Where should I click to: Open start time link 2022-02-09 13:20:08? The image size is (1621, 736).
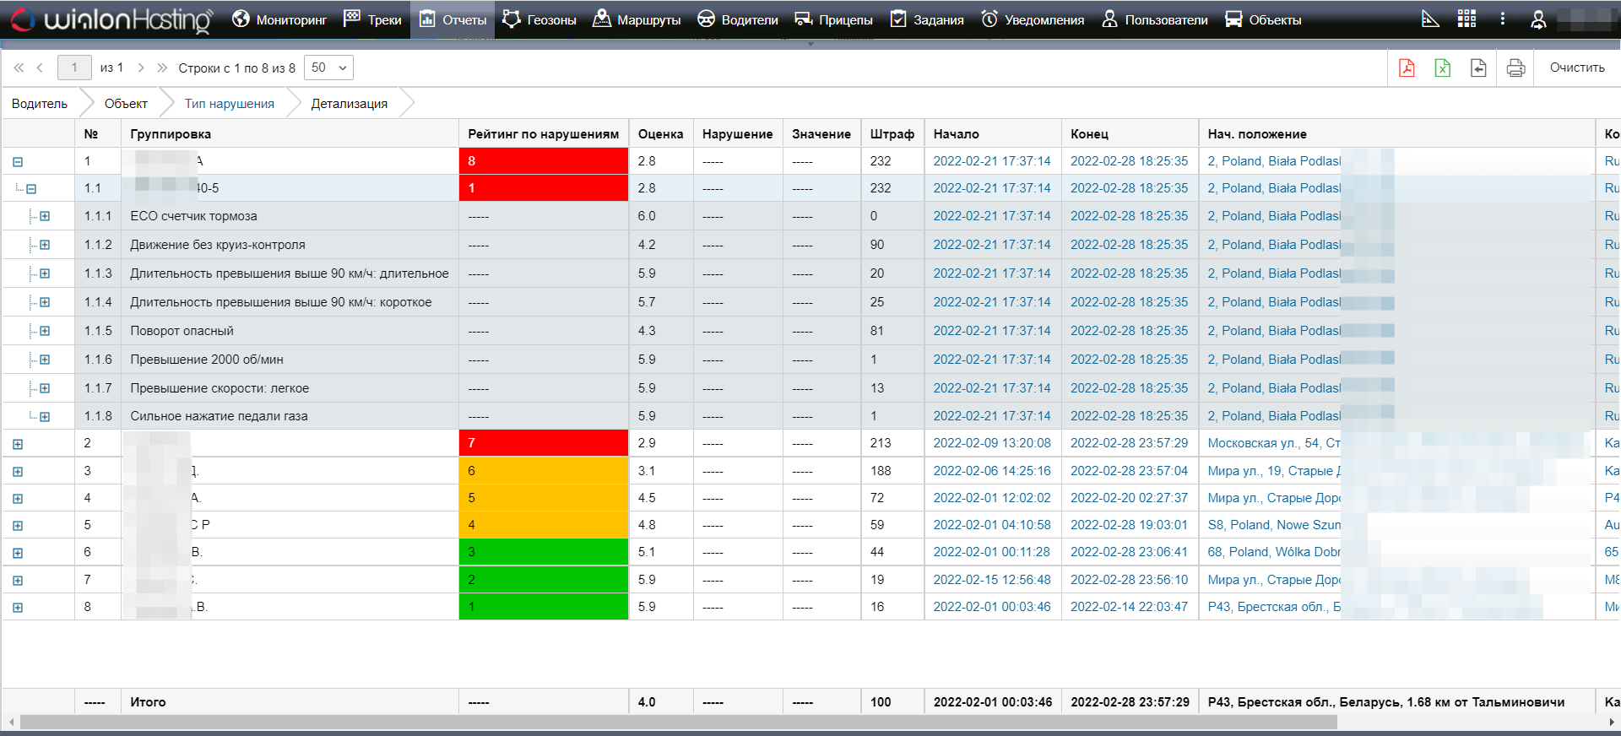point(991,443)
